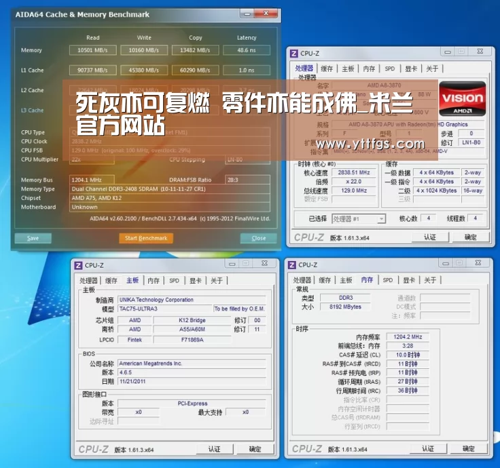The width and height of the screenshot is (500, 468).
Task: Minimize the AIDA64 benchmark window
Action: (x=247, y=14)
